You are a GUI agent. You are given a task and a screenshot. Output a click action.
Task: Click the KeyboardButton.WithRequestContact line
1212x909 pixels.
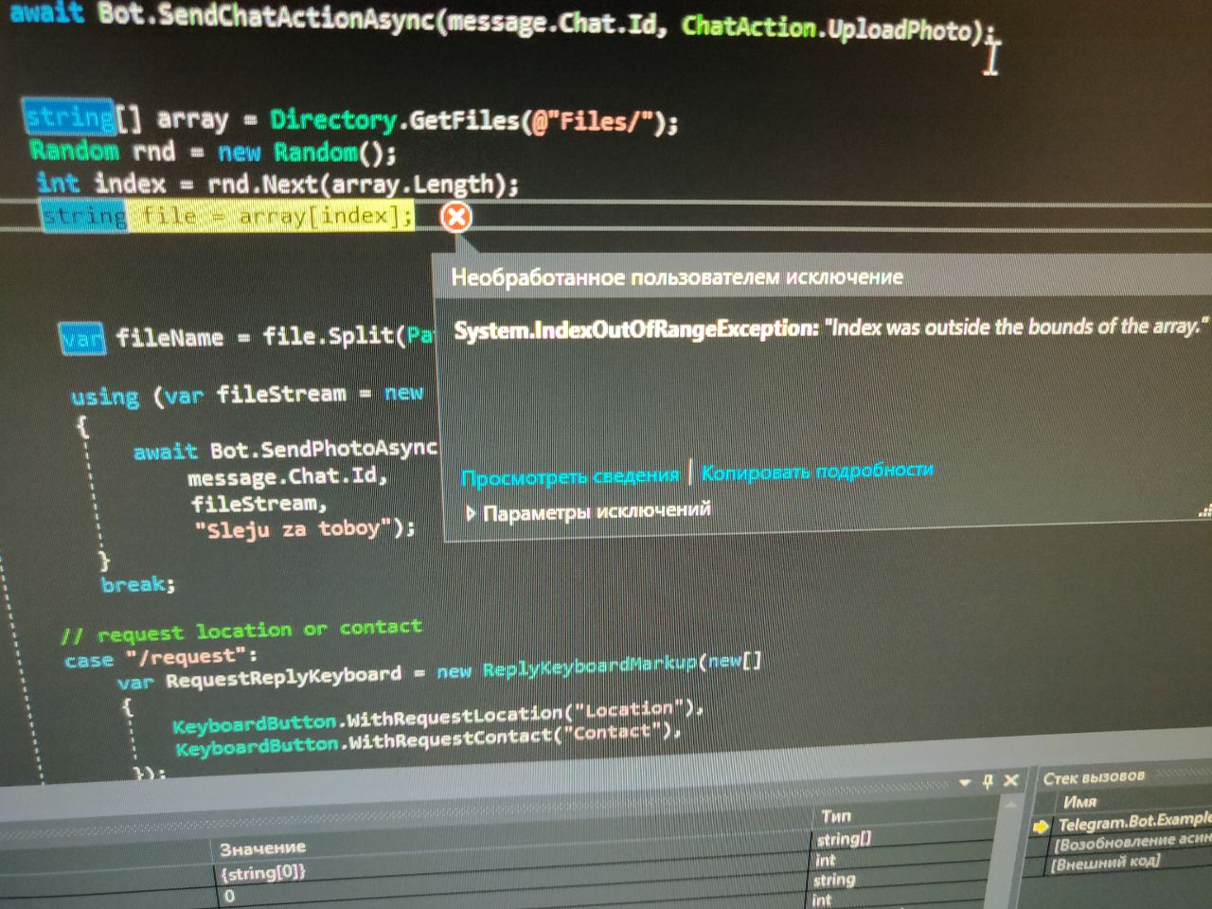coord(428,740)
